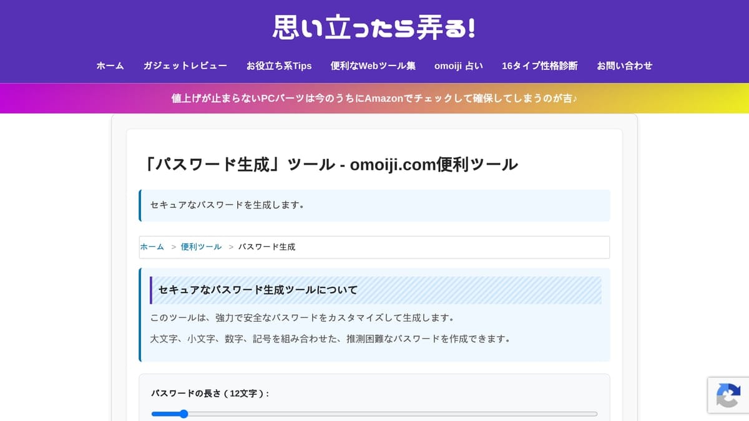
Task: Click the text セキュアなパスワードを生成します。
Action: pos(227,205)
